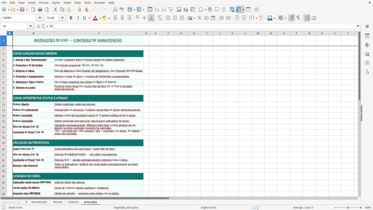
Task: Run the Spelling check
Action: (x=122, y=10)
